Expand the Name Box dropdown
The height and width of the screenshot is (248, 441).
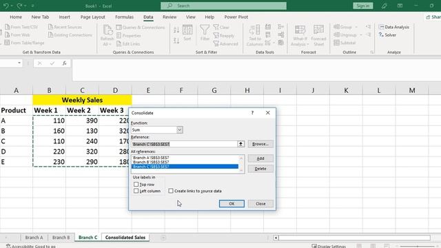tap(19, 63)
